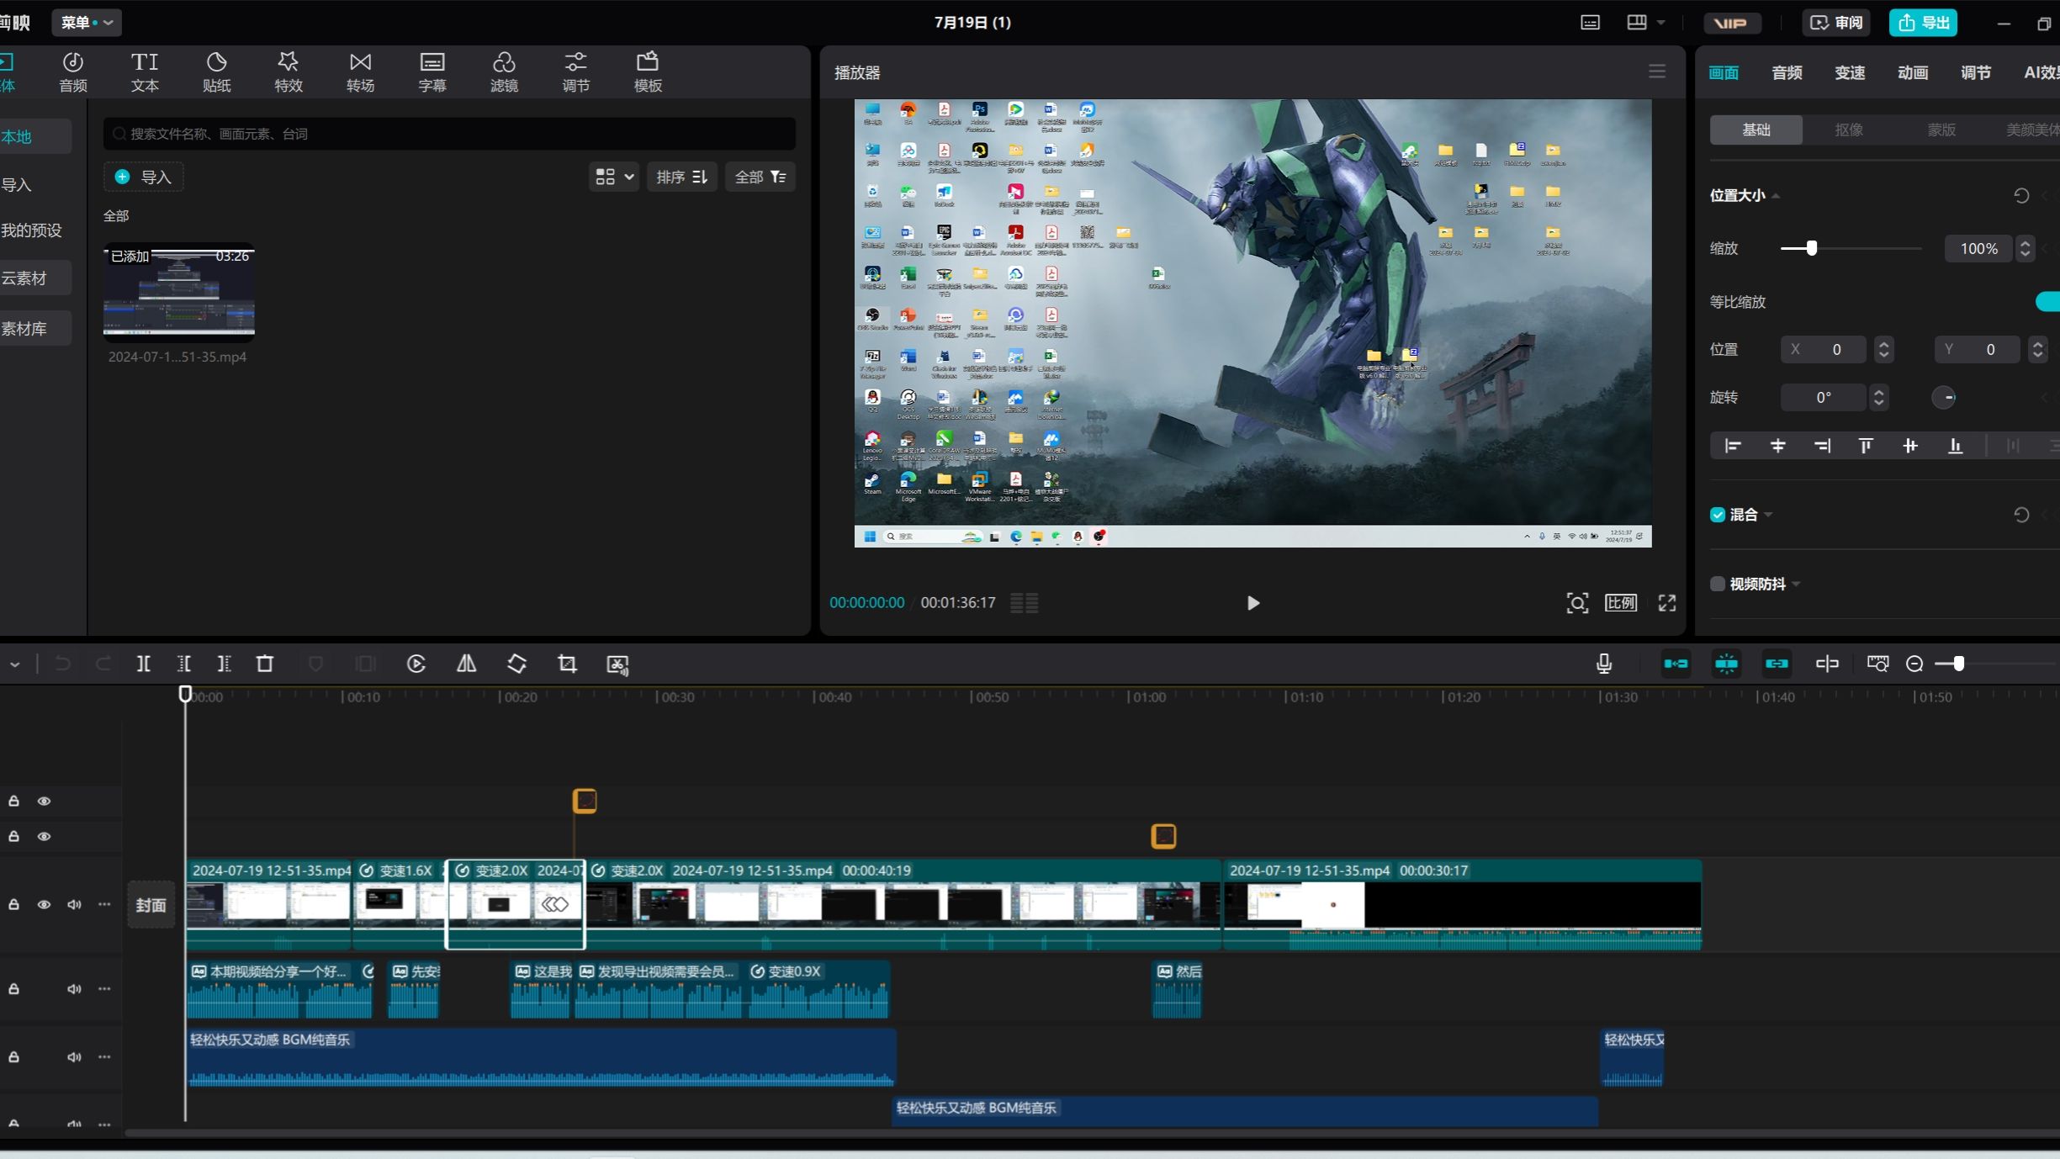Click the fullscreen icon in player
The width and height of the screenshot is (2060, 1159).
(1667, 603)
